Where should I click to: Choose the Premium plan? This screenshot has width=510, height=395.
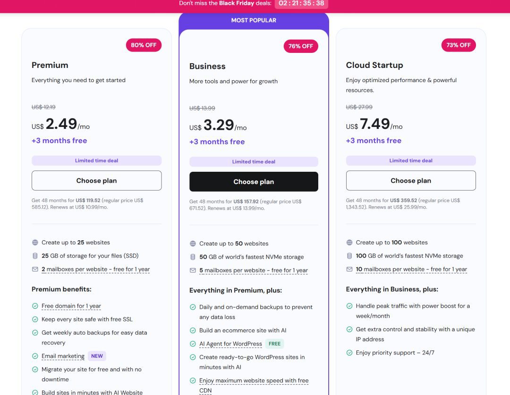96,181
